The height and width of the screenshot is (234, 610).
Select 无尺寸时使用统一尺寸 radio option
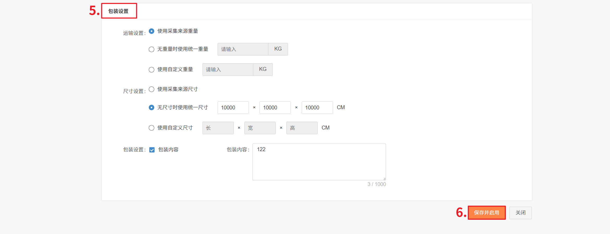pyautogui.click(x=151, y=108)
